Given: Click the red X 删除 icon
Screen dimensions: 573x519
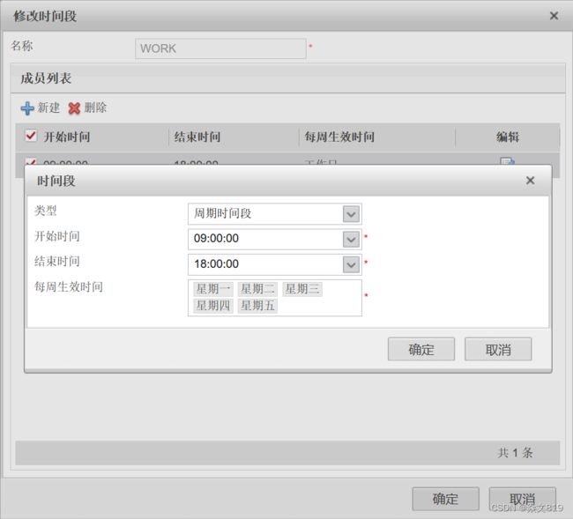Looking at the screenshot, I should click(x=75, y=108).
